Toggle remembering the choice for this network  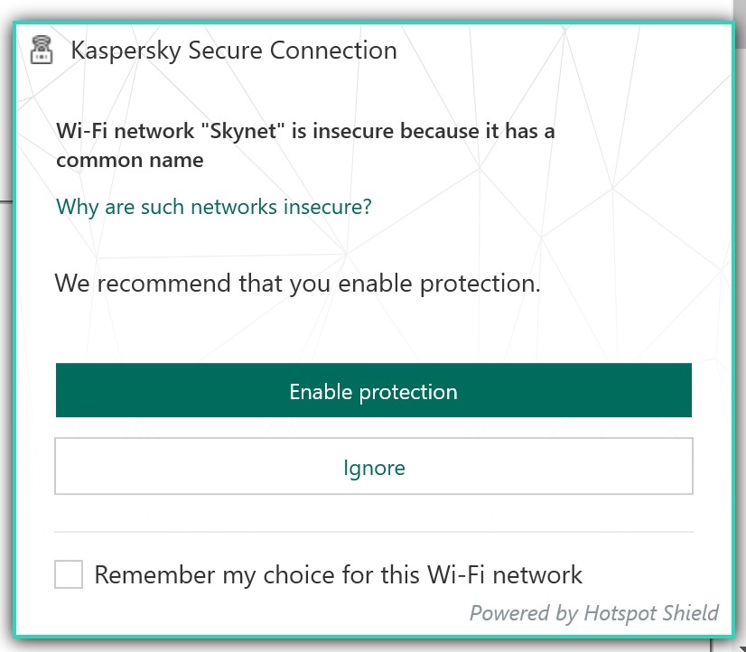point(69,574)
